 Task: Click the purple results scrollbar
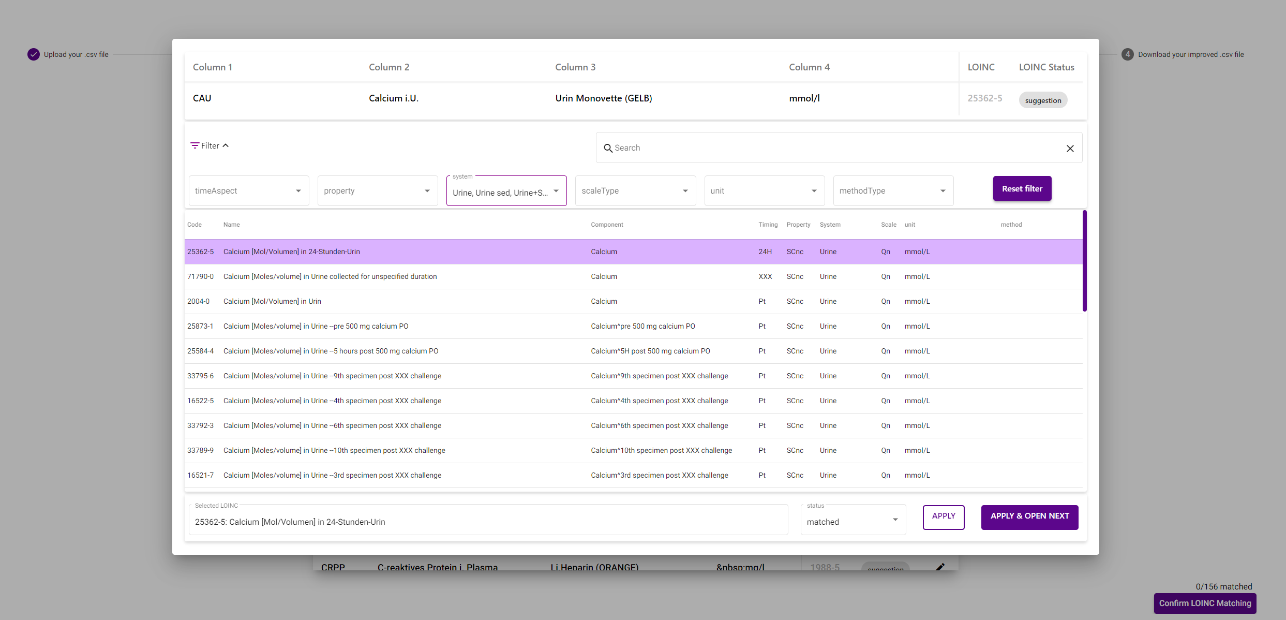[x=1084, y=261]
